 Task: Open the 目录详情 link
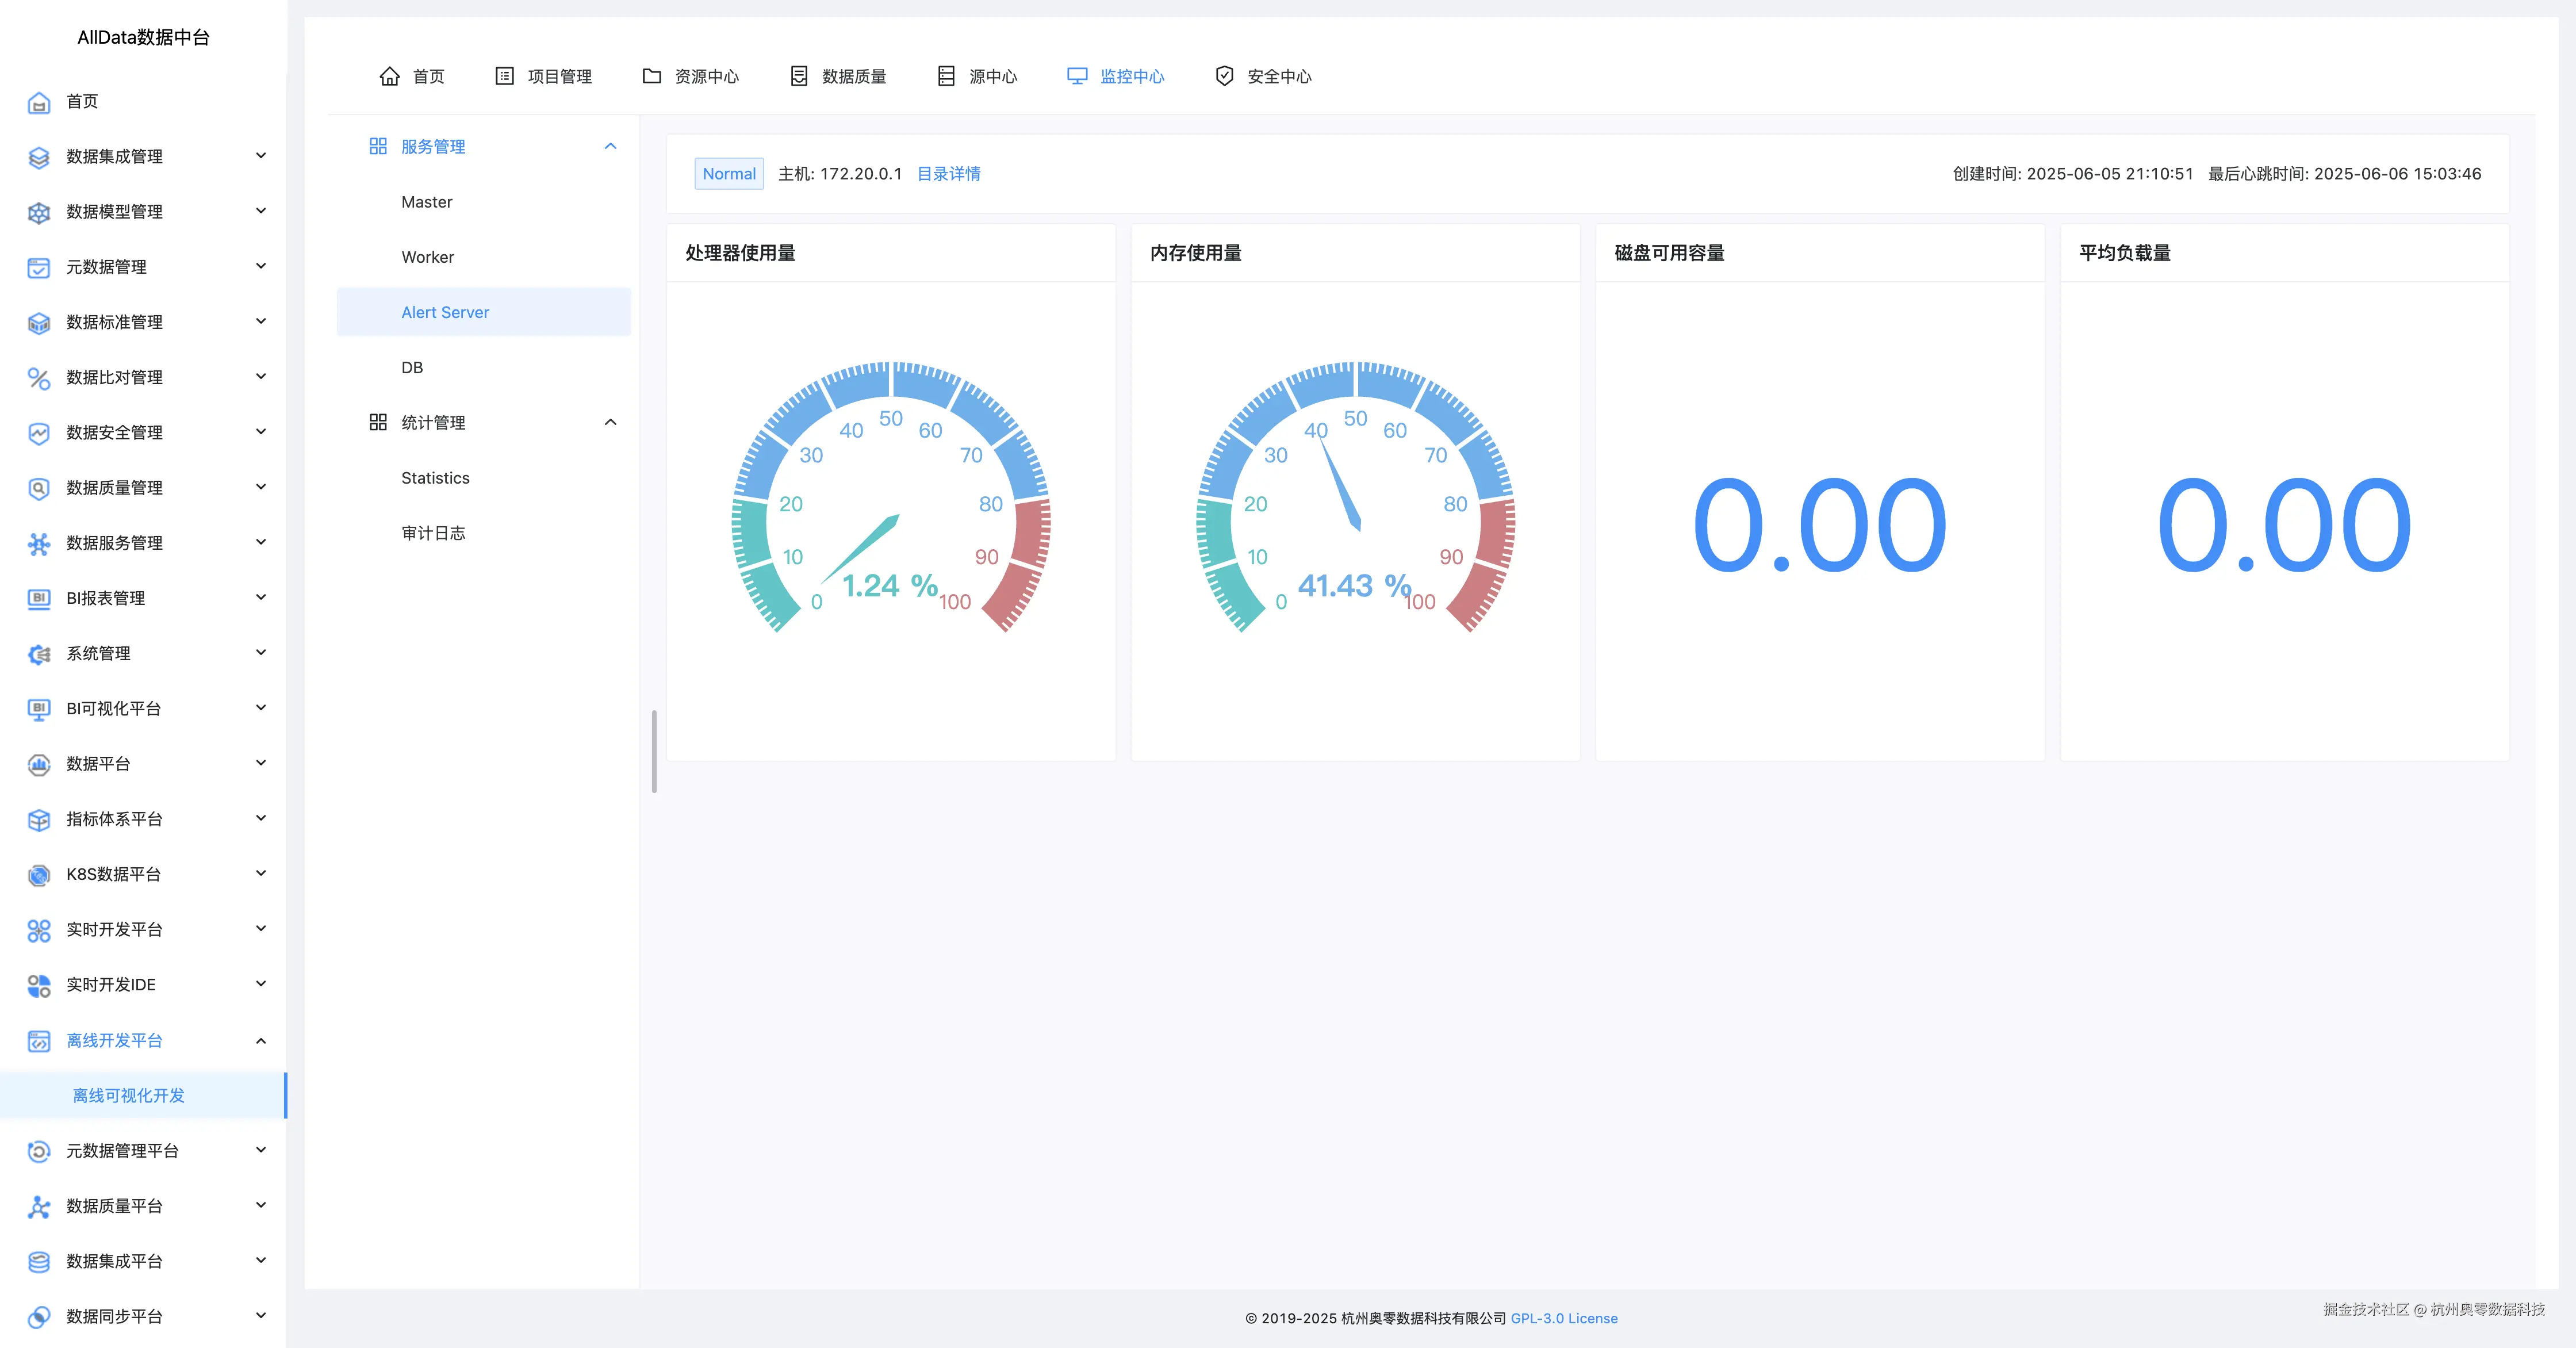949,173
